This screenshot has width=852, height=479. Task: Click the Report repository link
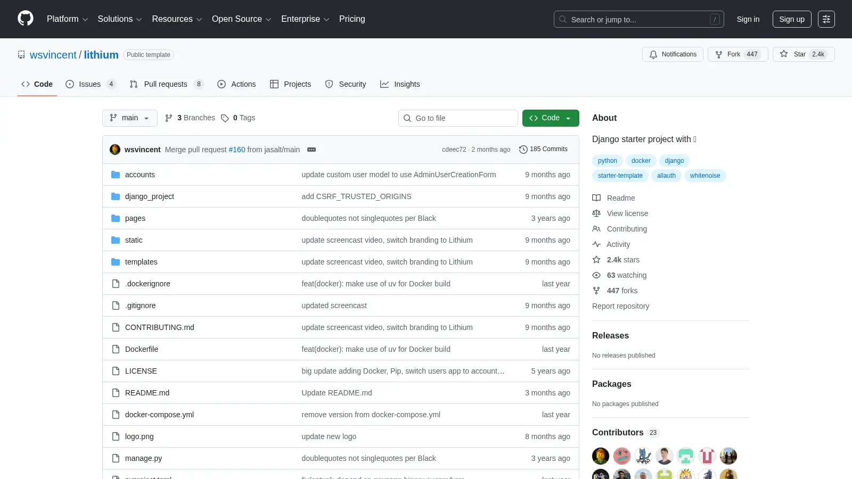click(x=620, y=306)
